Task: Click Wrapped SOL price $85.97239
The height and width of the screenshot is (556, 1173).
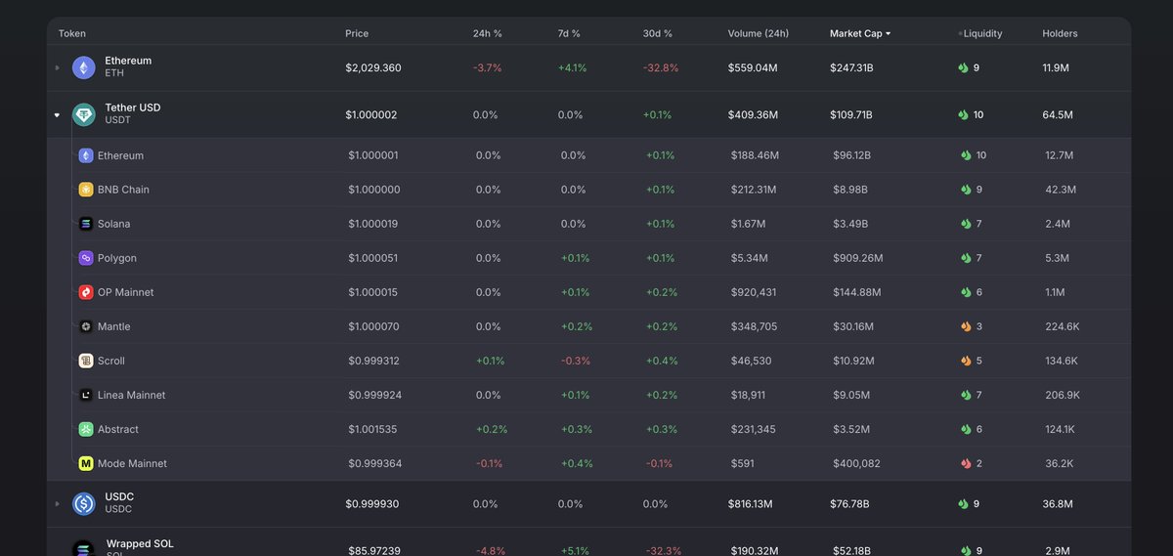Action: [372, 550]
